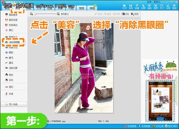Switch to the 娃娃 tab
Viewport: 179px width, 129px height.
click(x=82, y=8)
